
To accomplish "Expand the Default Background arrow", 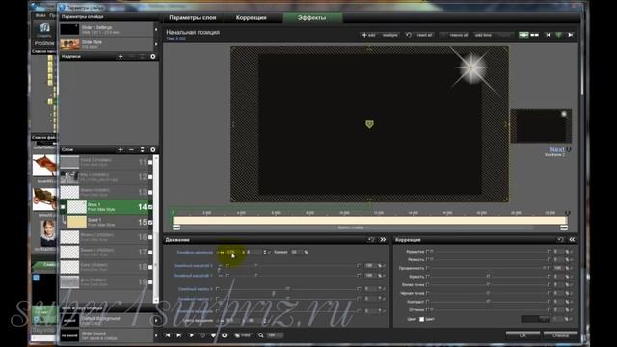I will [x=156, y=321].
